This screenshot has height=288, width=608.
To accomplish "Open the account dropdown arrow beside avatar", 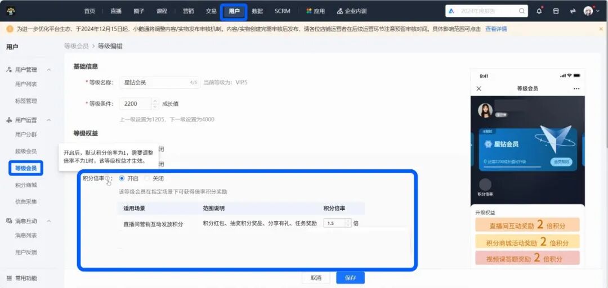I will point(597,11).
